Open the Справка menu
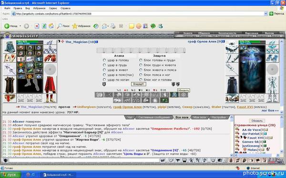This screenshot has height=178, width=286. [x=65, y=8]
